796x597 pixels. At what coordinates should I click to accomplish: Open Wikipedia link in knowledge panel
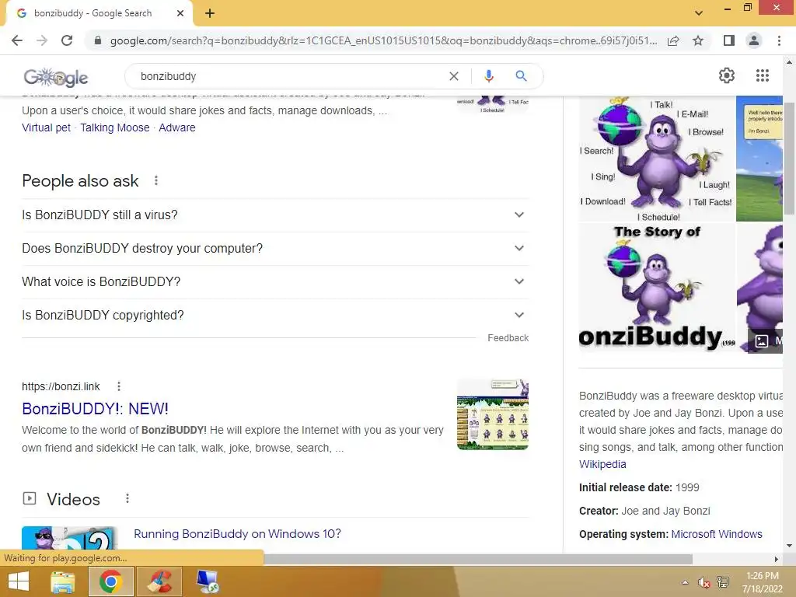coord(602,464)
